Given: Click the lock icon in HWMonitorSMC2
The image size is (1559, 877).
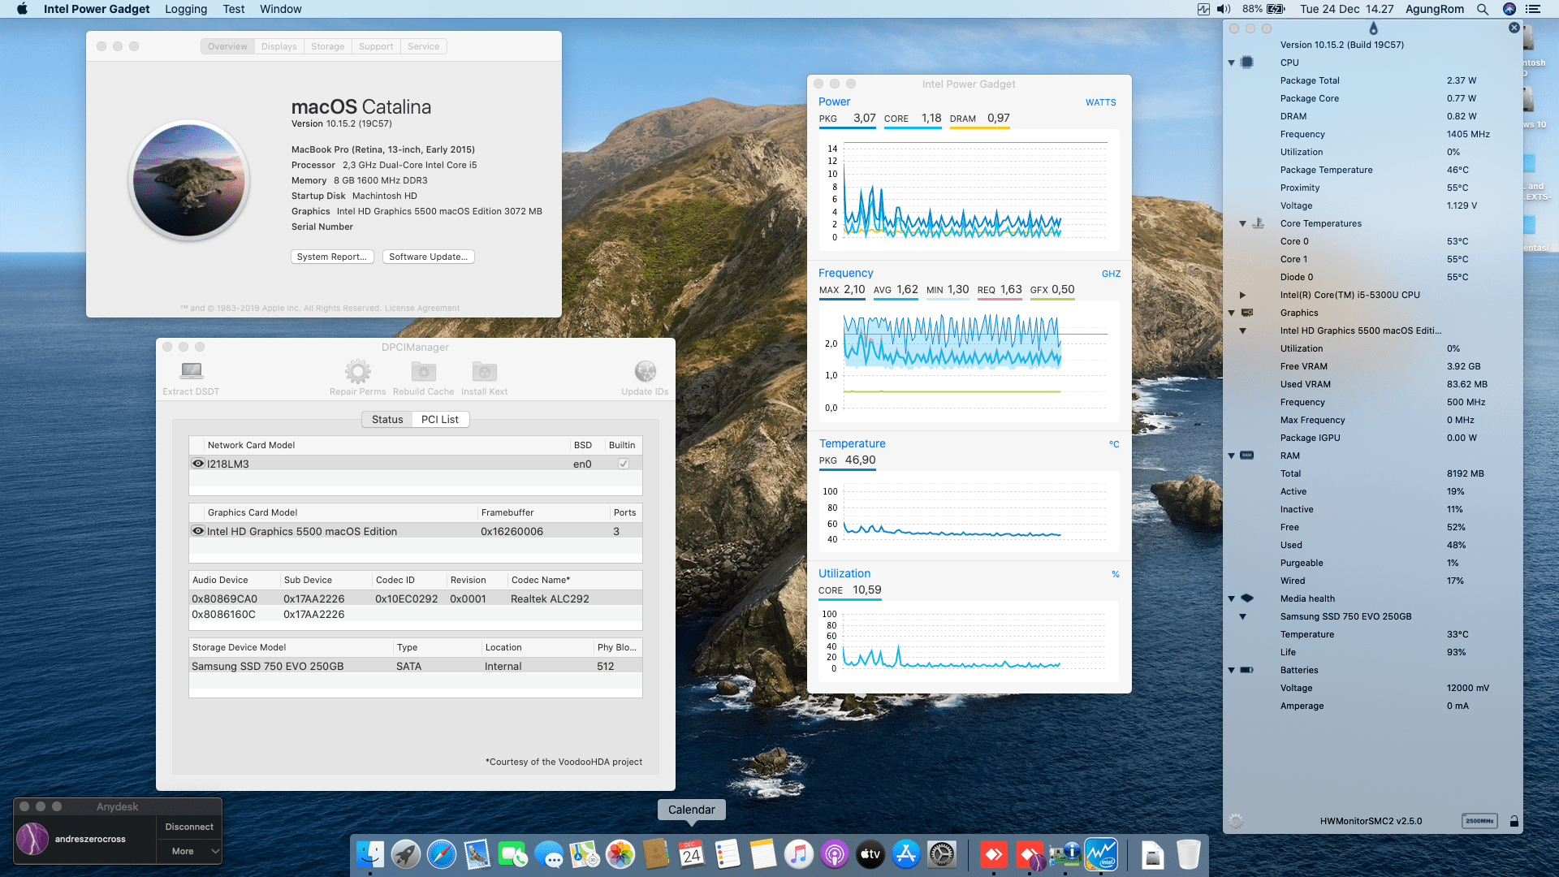Looking at the screenshot, I should 1514,821.
